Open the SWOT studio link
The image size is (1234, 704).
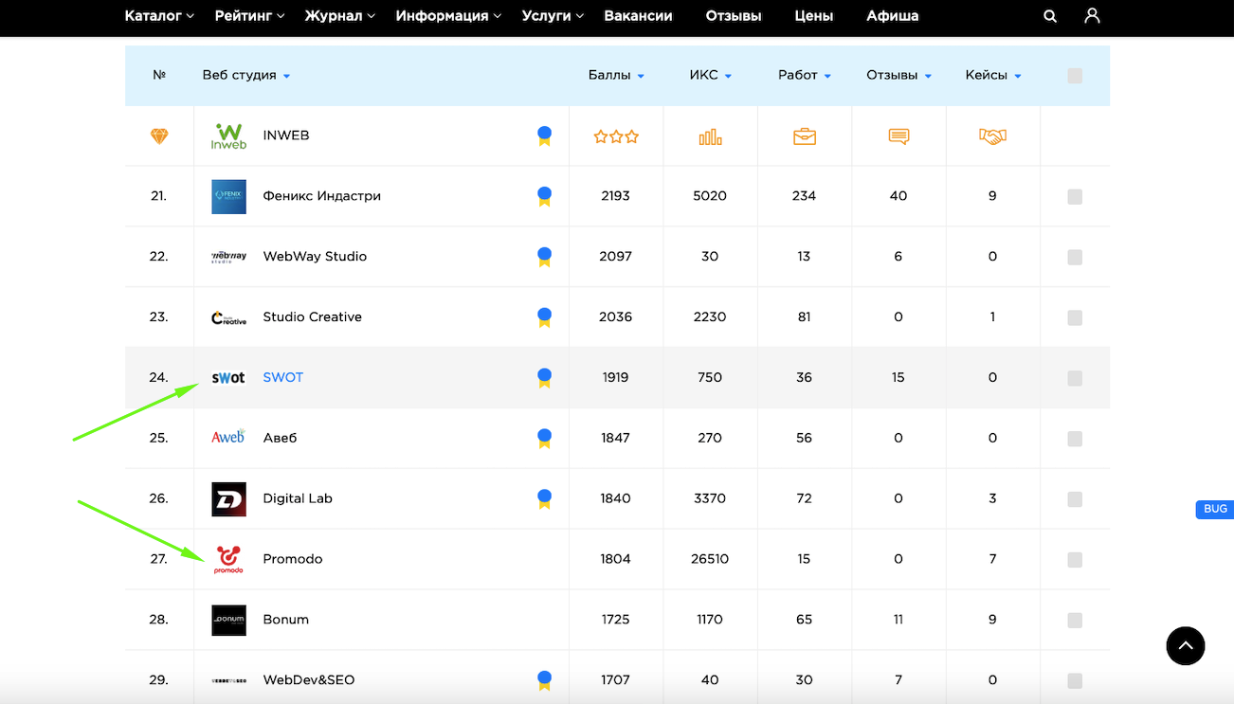[x=282, y=377]
